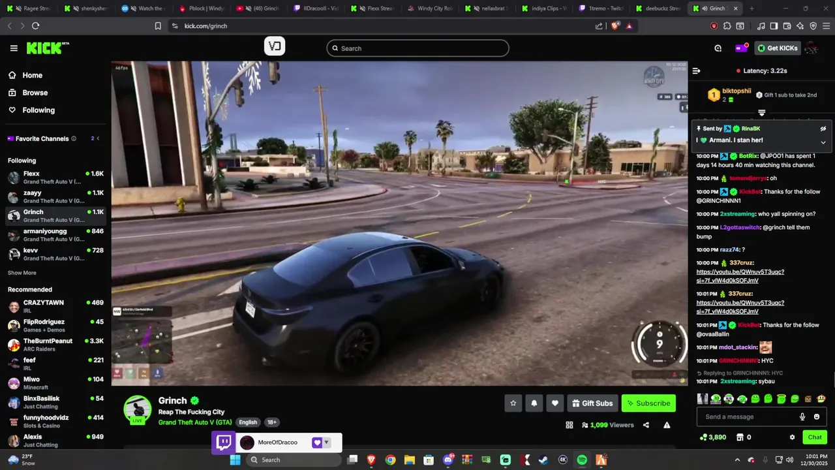Open dropdown arrow on MoreOfDracoo Twitch popup
Screen dimensions: 835x470
coord(327,443)
